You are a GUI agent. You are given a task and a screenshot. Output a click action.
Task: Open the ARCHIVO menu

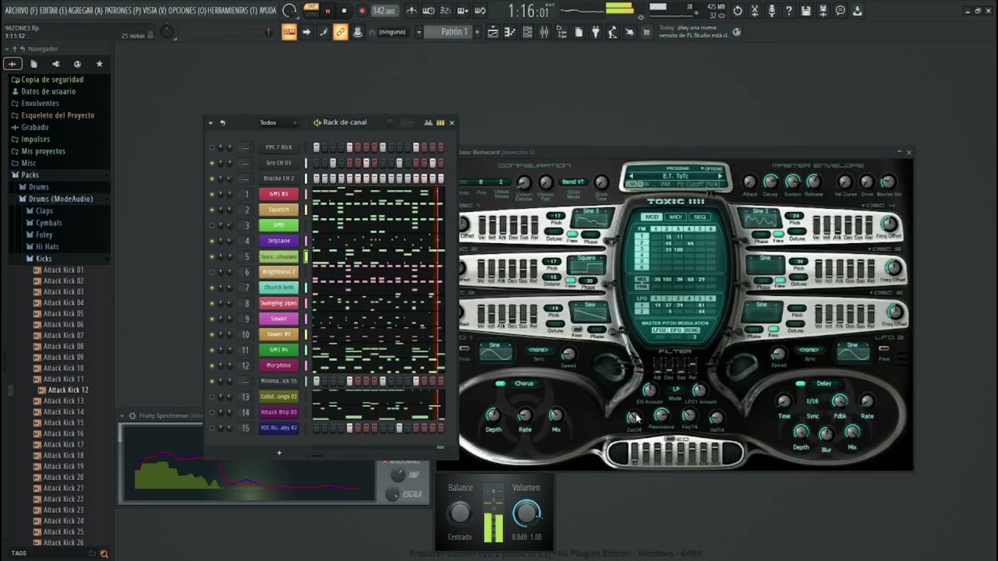(21, 11)
